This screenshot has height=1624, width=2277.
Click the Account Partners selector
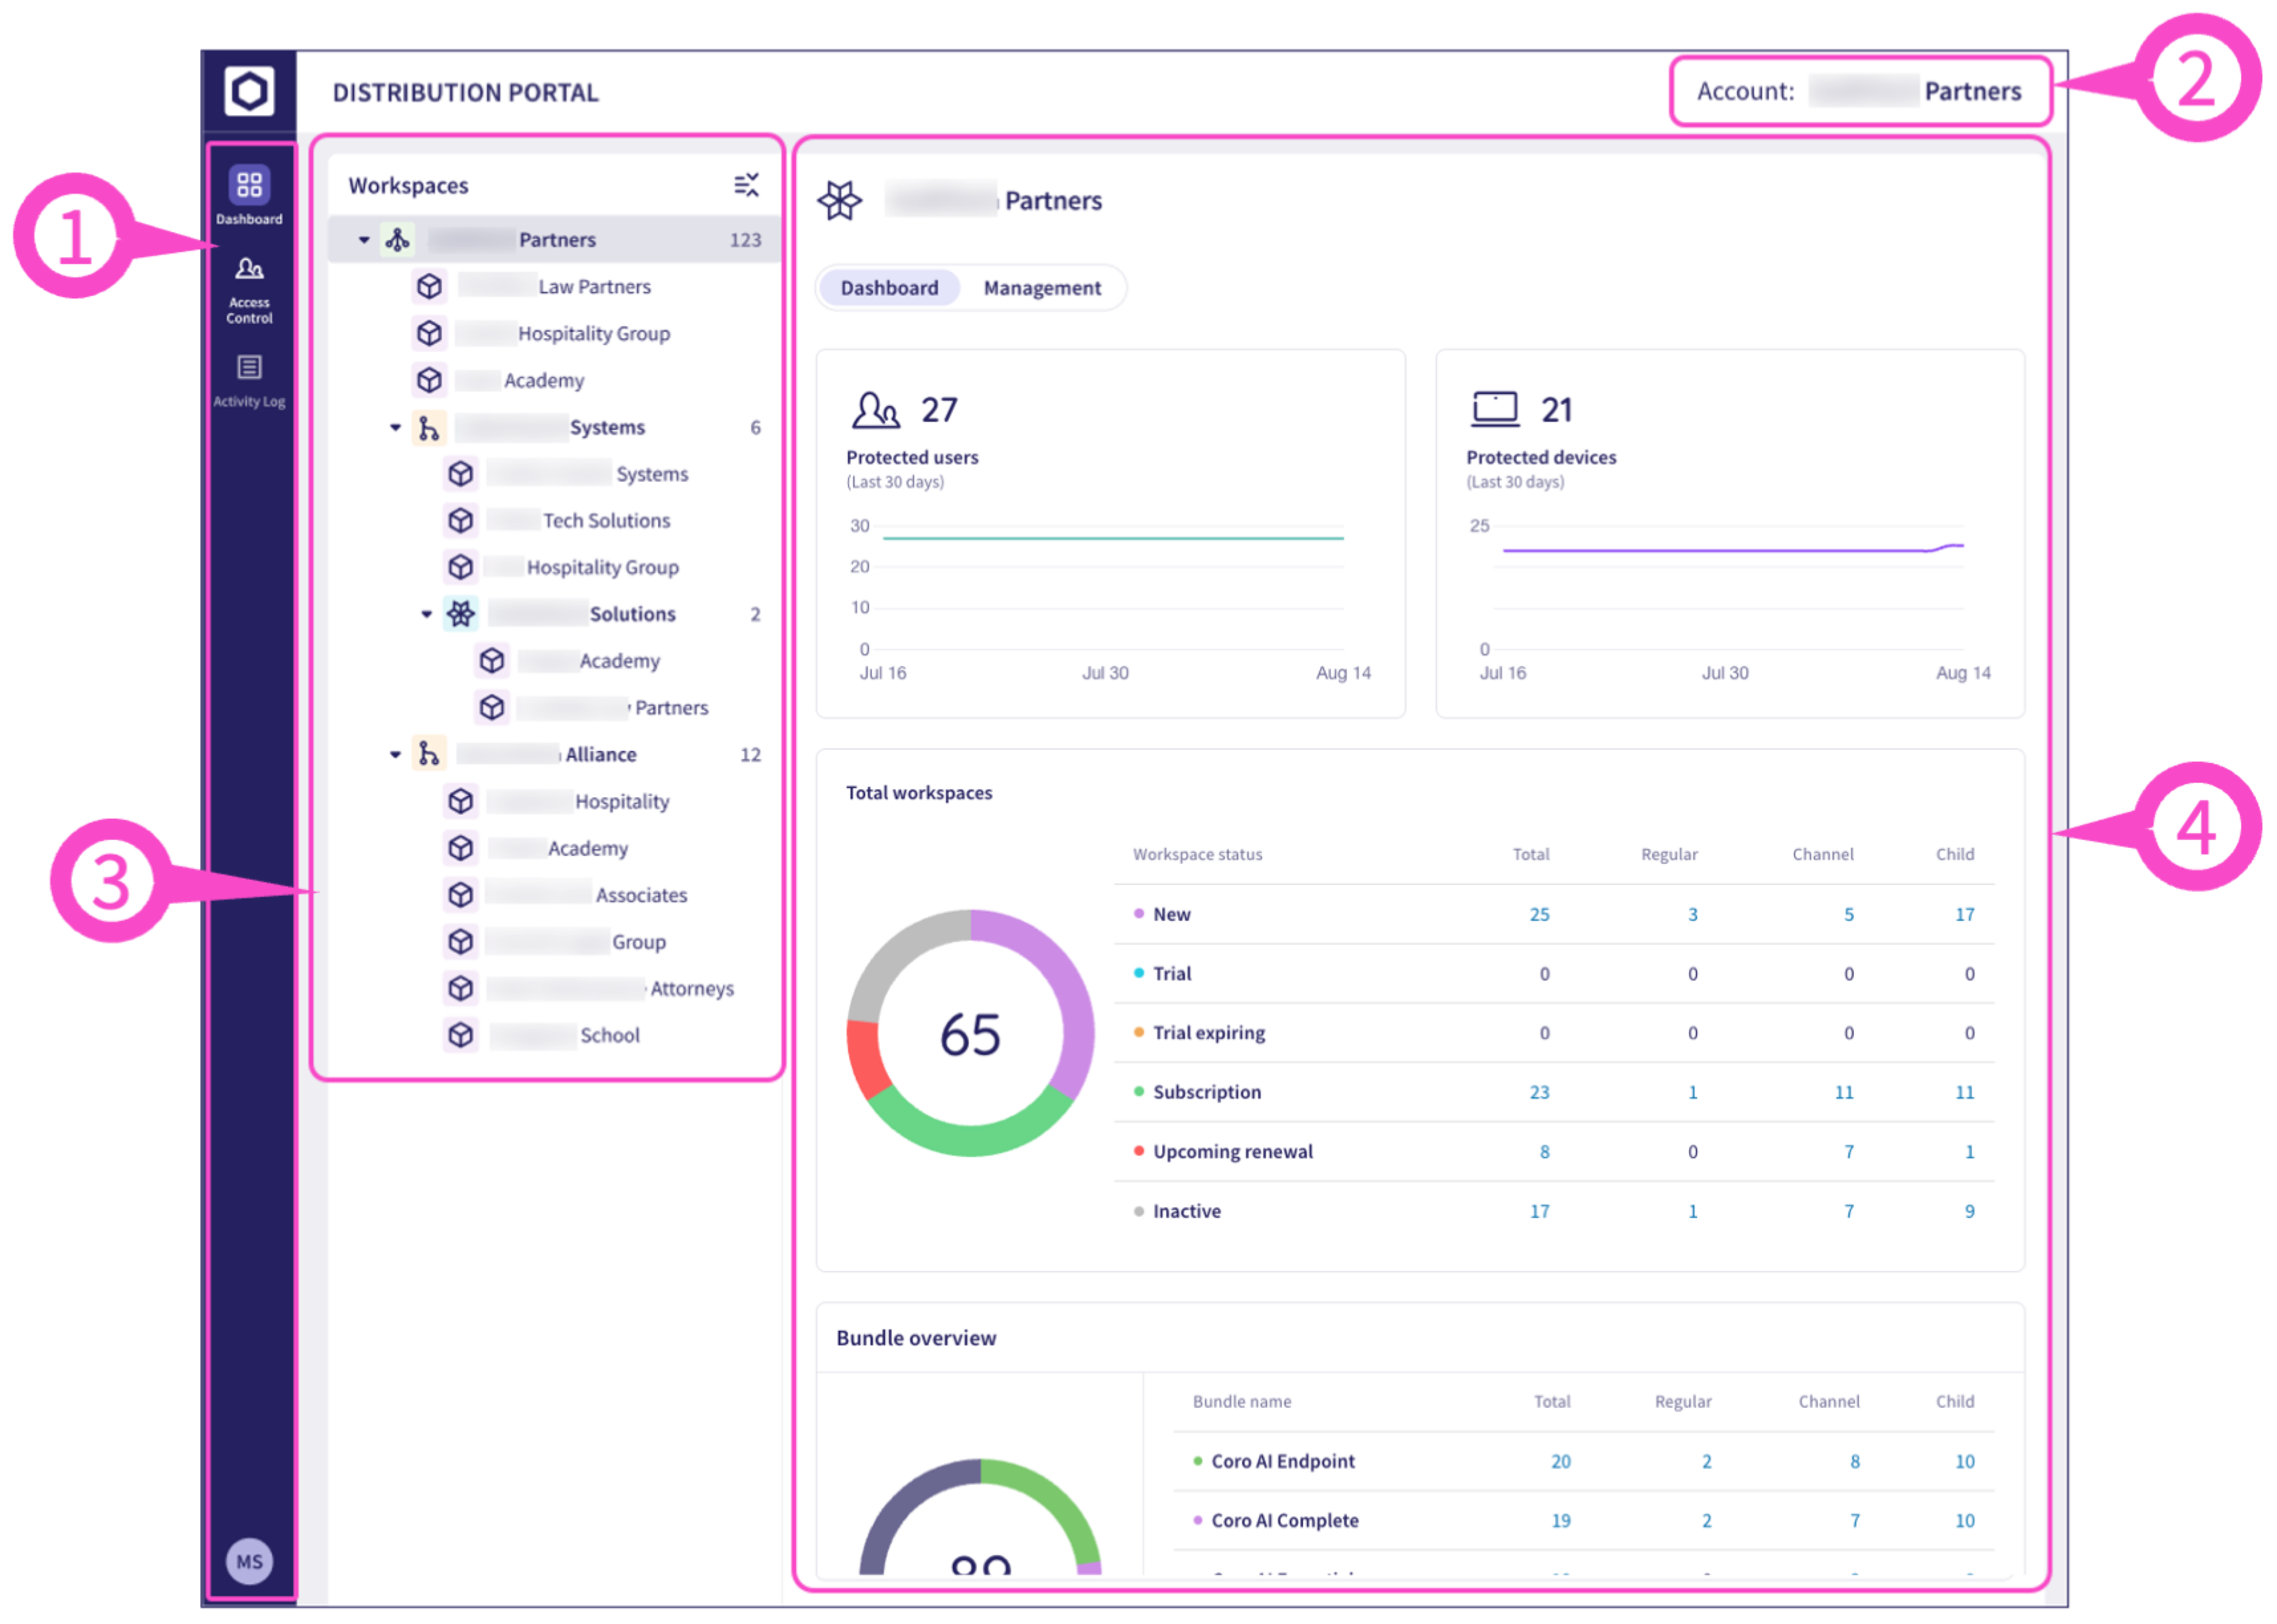tap(1859, 91)
